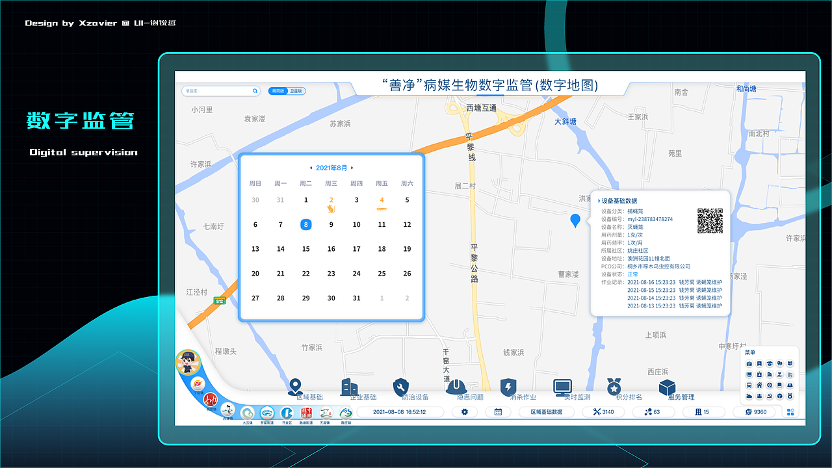Click the house icon in 菜单 panel
Viewport: 832px width, 468px height.
pyautogui.click(x=759, y=385)
